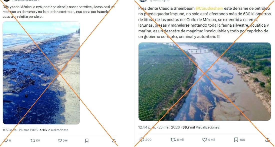Enlarge the oil-covered beach photo
275x147 pixels.
(41, 73)
